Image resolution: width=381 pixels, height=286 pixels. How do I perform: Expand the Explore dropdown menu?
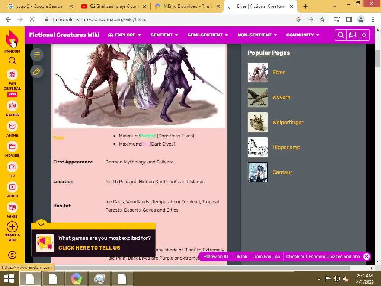point(125,35)
